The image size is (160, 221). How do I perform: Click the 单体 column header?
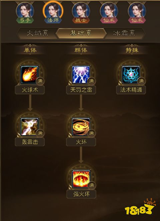coord(30,50)
